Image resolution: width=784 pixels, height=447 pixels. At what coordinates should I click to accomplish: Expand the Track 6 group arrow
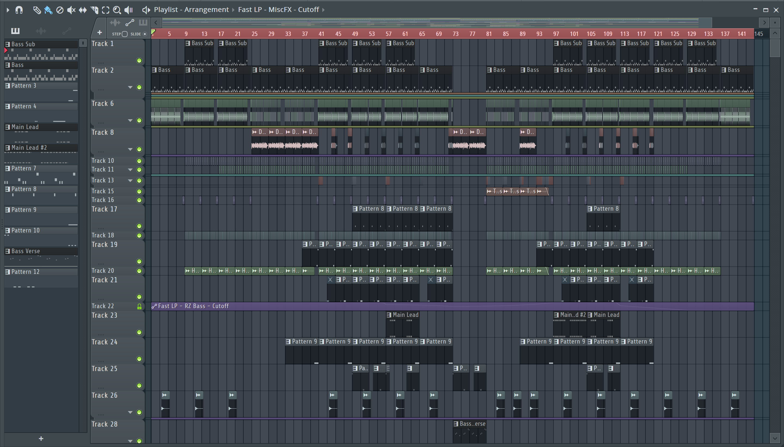pos(130,121)
